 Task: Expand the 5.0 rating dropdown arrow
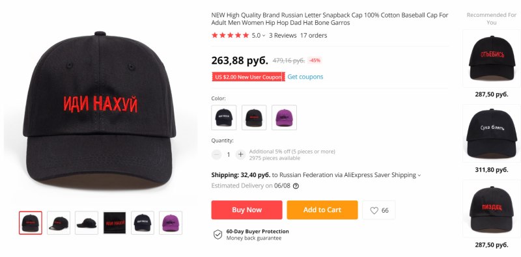coord(264,36)
